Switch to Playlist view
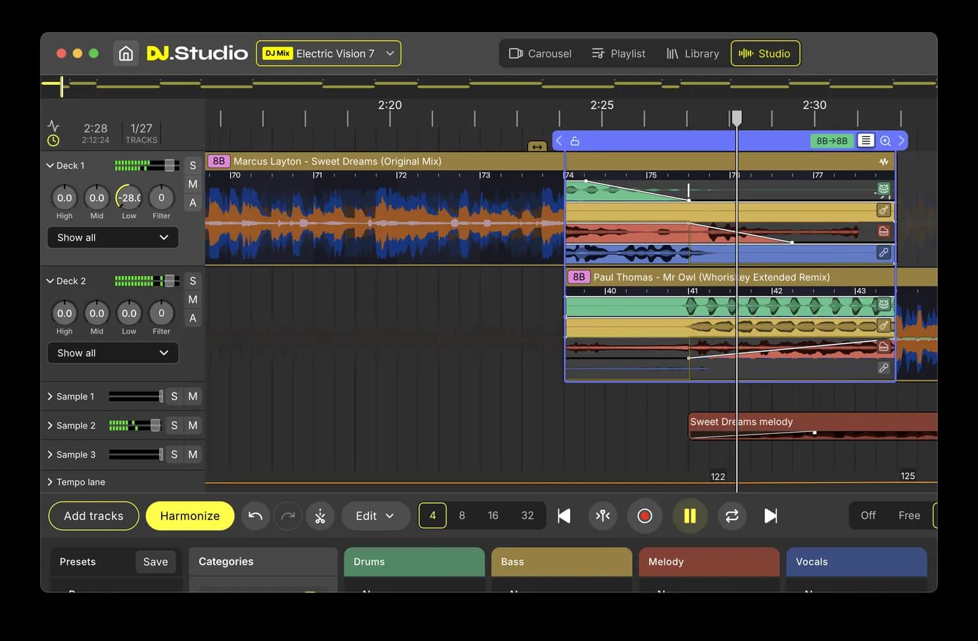Screen dimensions: 978x641 (618, 53)
